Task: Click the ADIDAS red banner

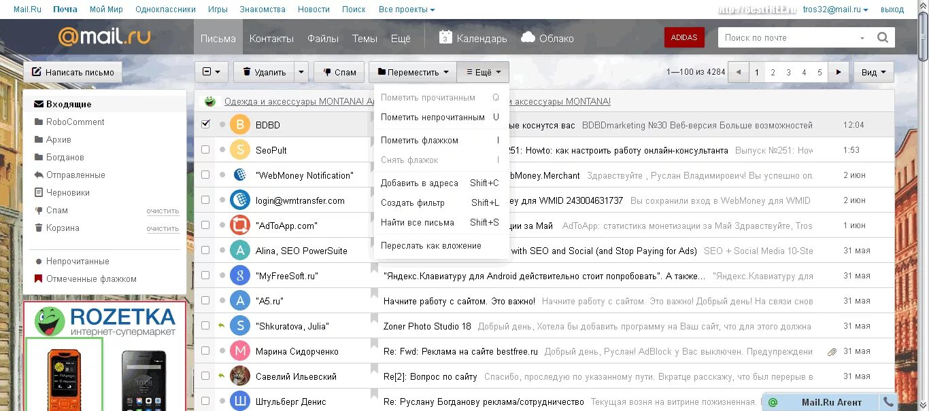Action: tap(684, 37)
